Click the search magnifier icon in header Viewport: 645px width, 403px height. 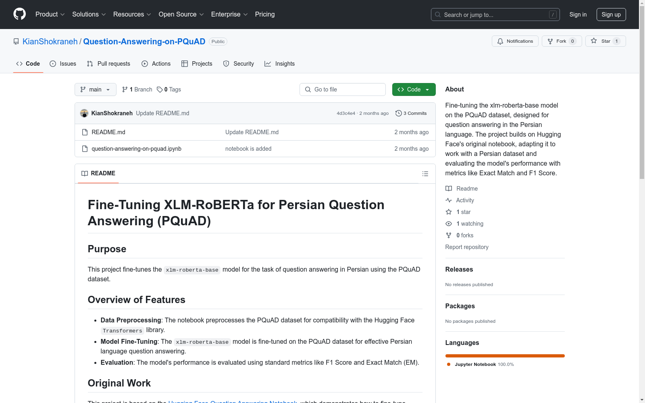[438, 15]
